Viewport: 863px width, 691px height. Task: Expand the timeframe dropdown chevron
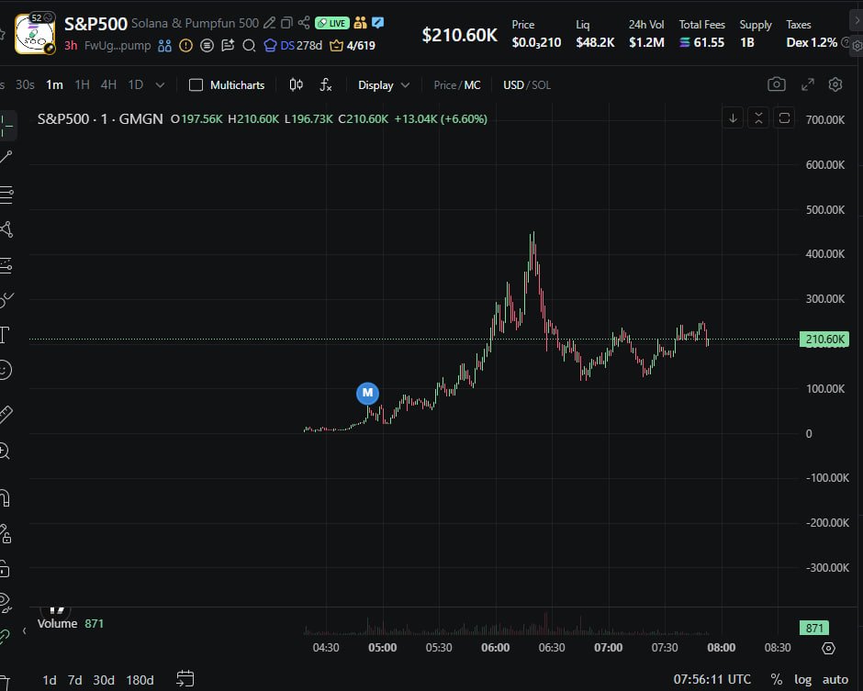tap(160, 85)
